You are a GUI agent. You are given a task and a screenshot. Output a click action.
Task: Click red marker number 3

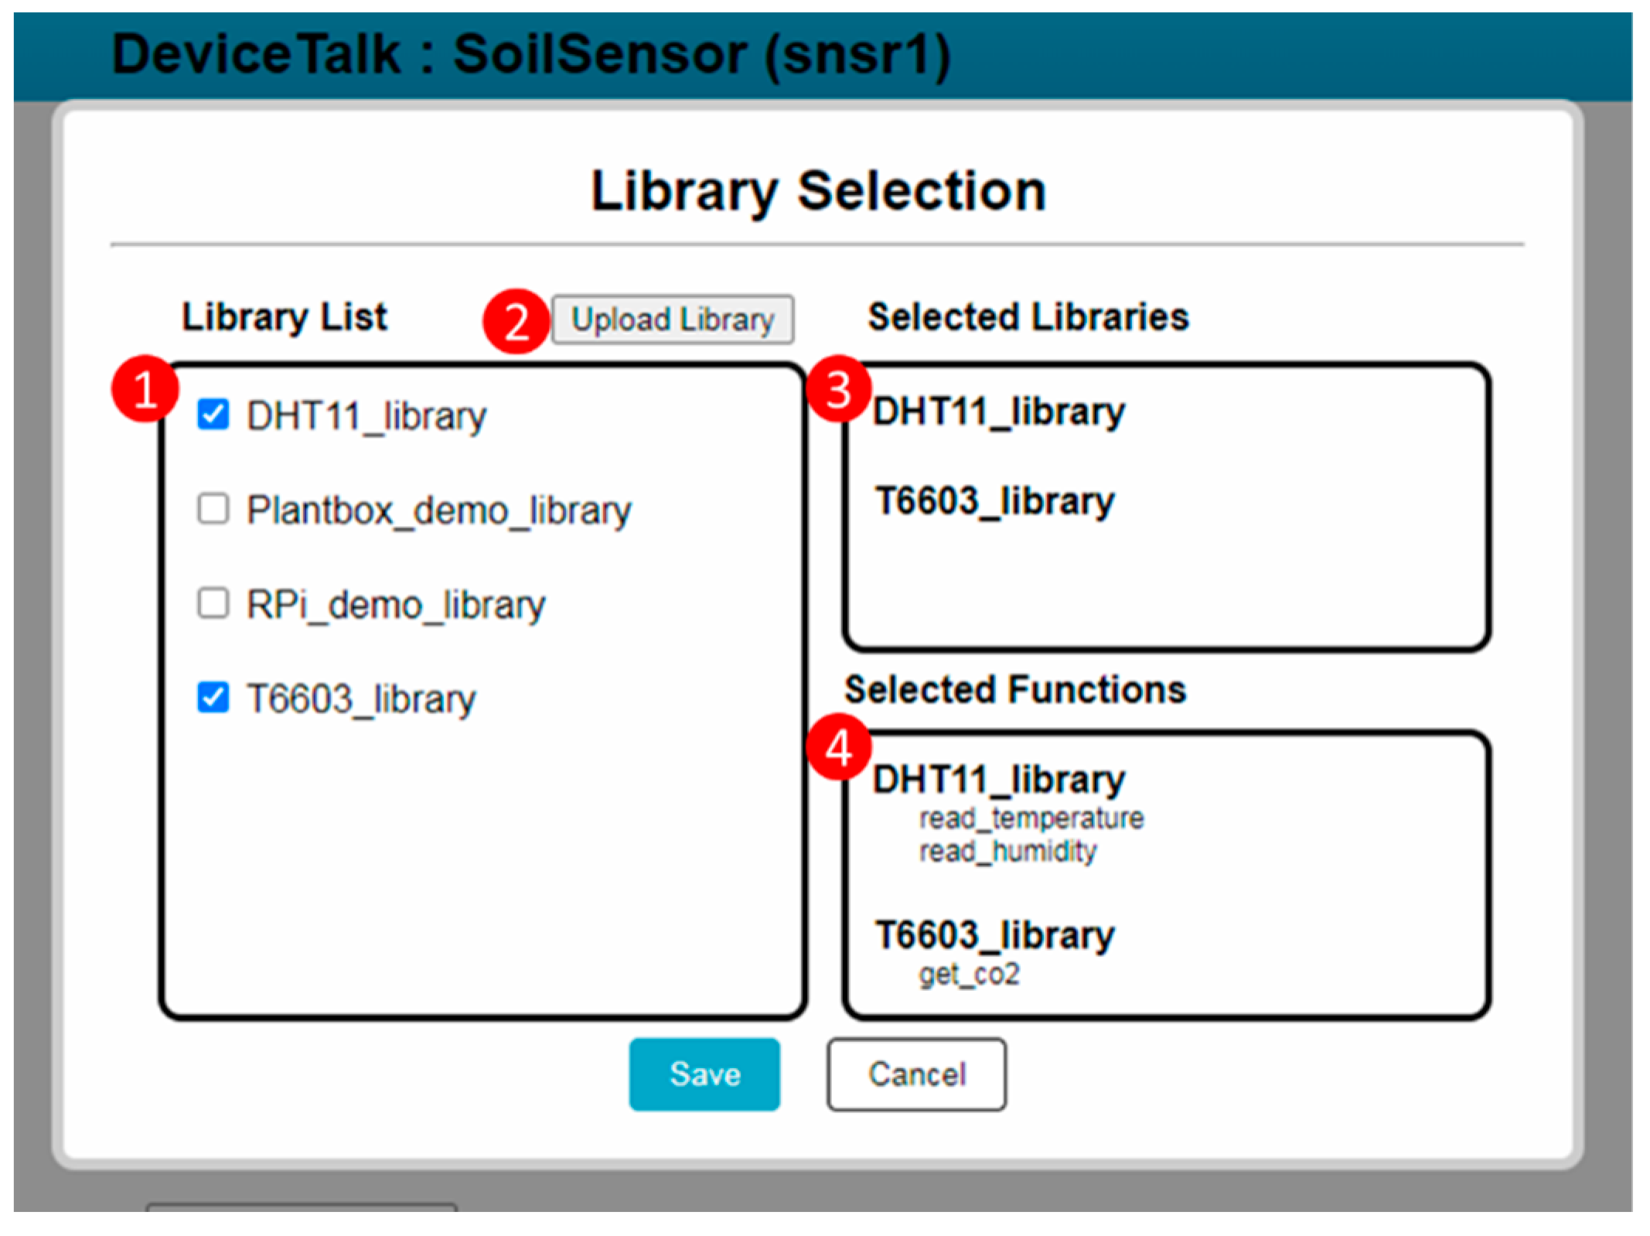pos(839,389)
